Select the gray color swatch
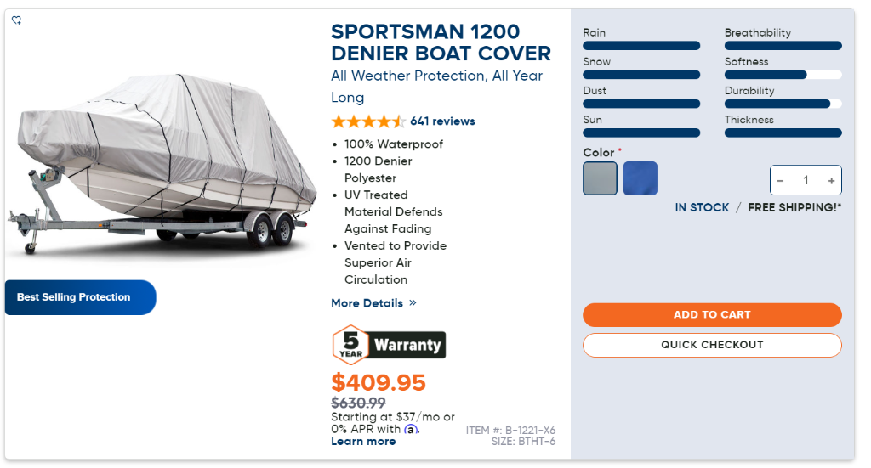The height and width of the screenshot is (468, 871). coord(600,178)
